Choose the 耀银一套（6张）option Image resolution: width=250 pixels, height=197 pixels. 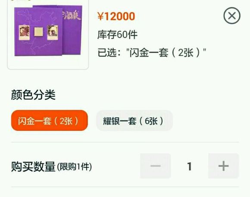pyautogui.click(x=134, y=121)
